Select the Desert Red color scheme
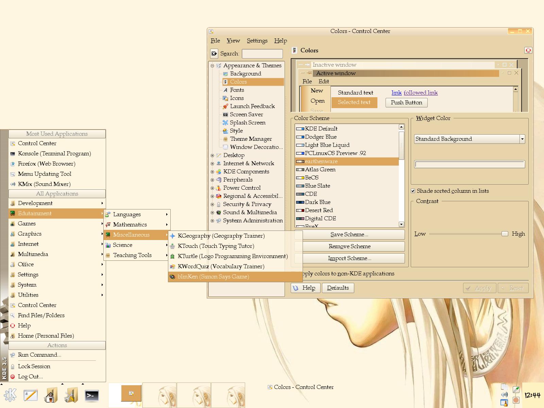This screenshot has width=544, height=408. tap(347, 210)
